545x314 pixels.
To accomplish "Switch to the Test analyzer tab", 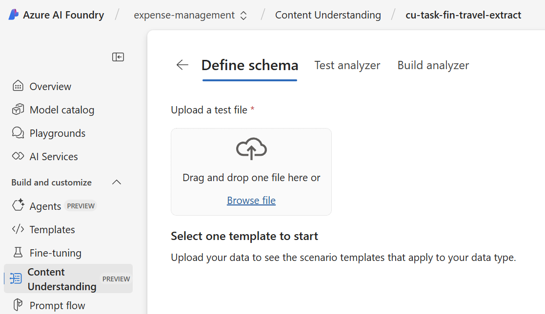I will pyautogui.click(x=347, y=65).
